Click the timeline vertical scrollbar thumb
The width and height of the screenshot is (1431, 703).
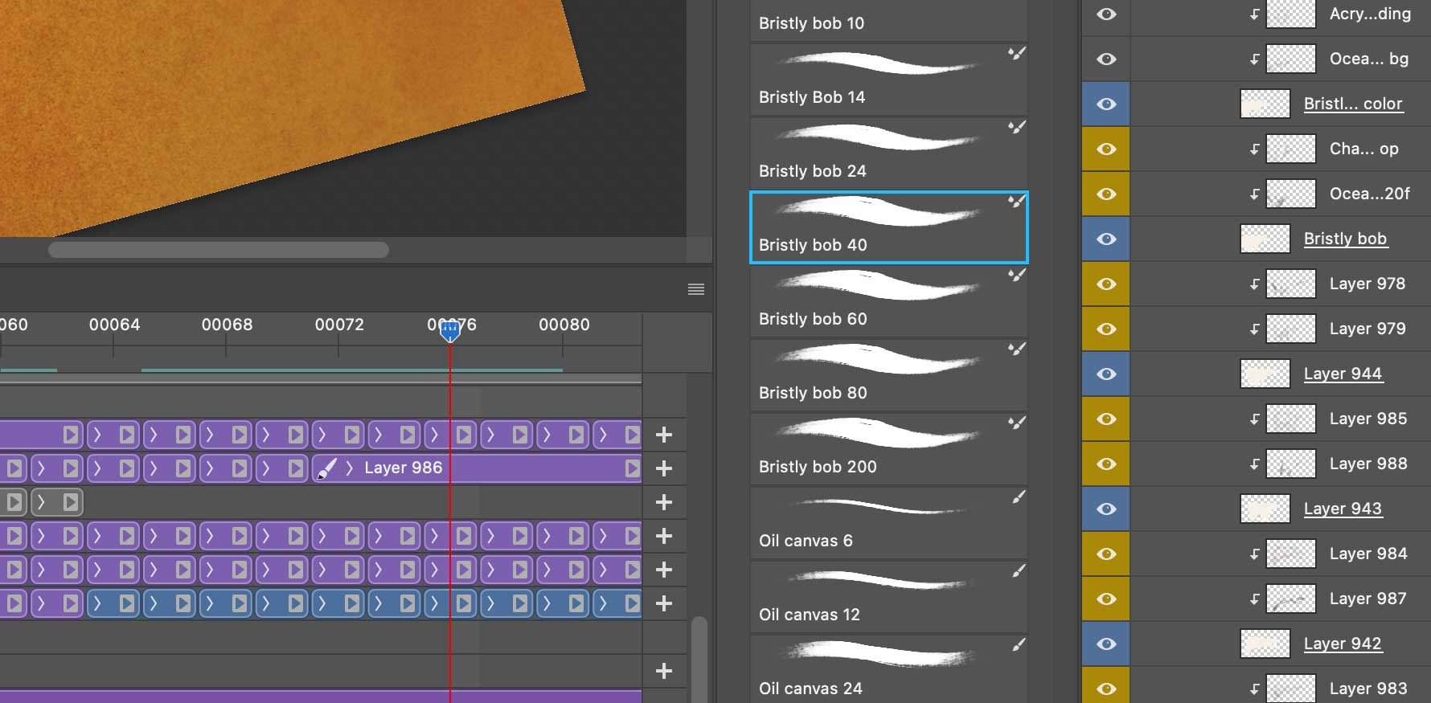699,659
